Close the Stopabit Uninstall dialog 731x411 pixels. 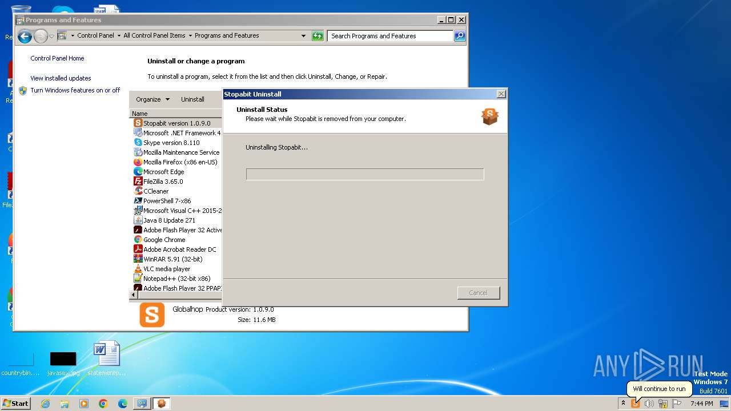[x=501, y=94]
